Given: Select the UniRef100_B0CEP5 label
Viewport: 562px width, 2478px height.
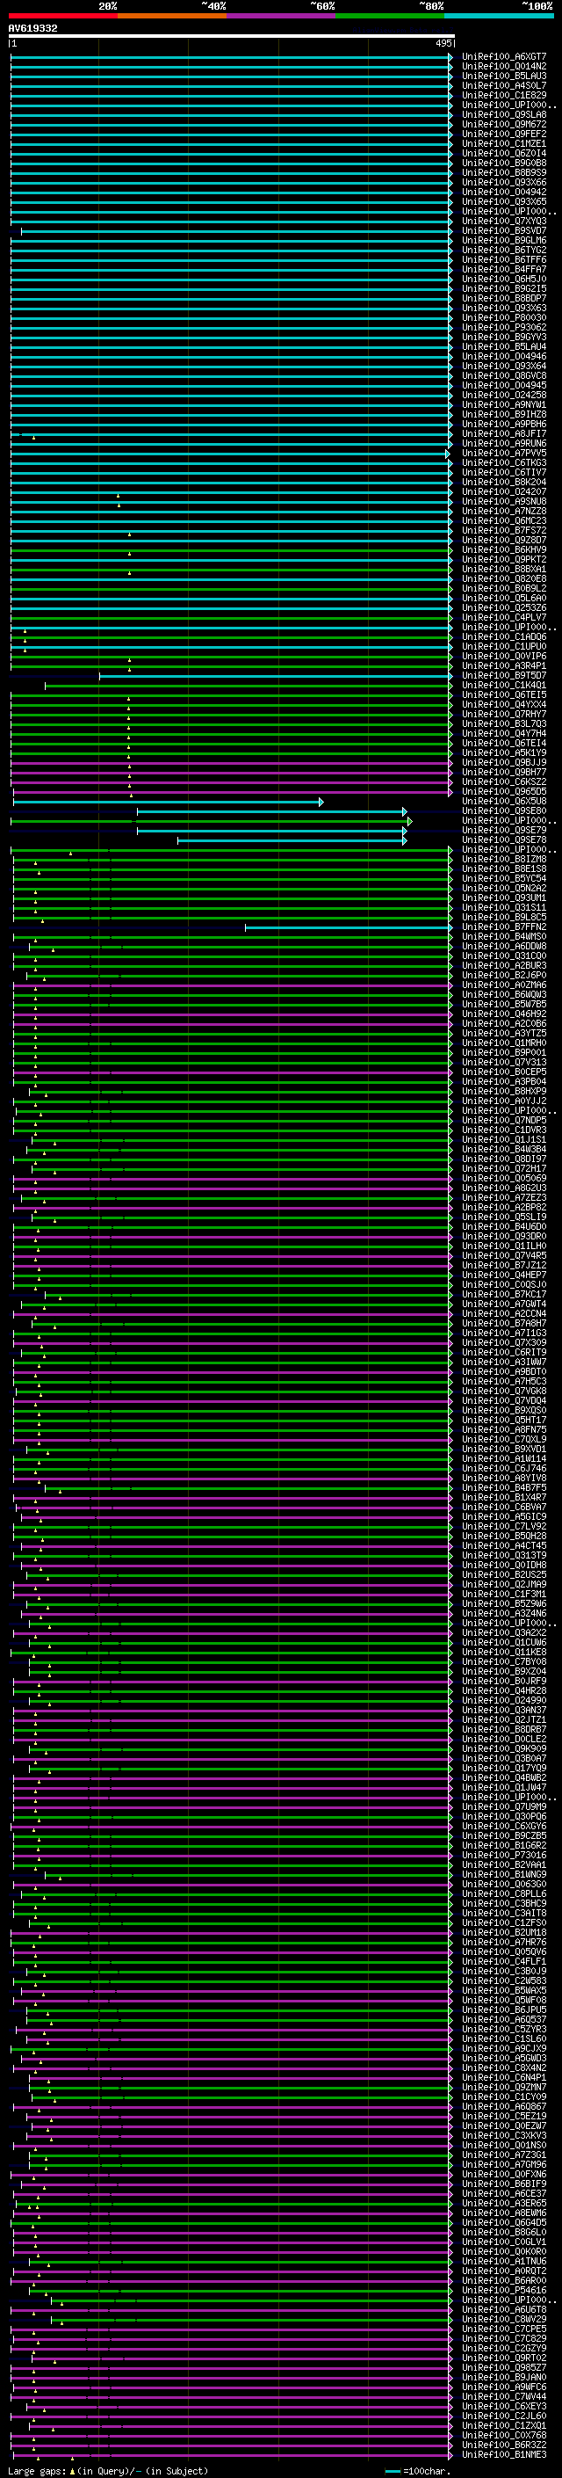Looking at the screenshot, I should coord(504,1072).
